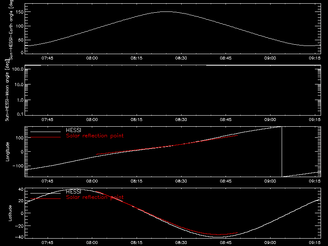Click the -100 tick label on Longitude plot
Viewport: 328px width, 246px height.
pos(18,166)
